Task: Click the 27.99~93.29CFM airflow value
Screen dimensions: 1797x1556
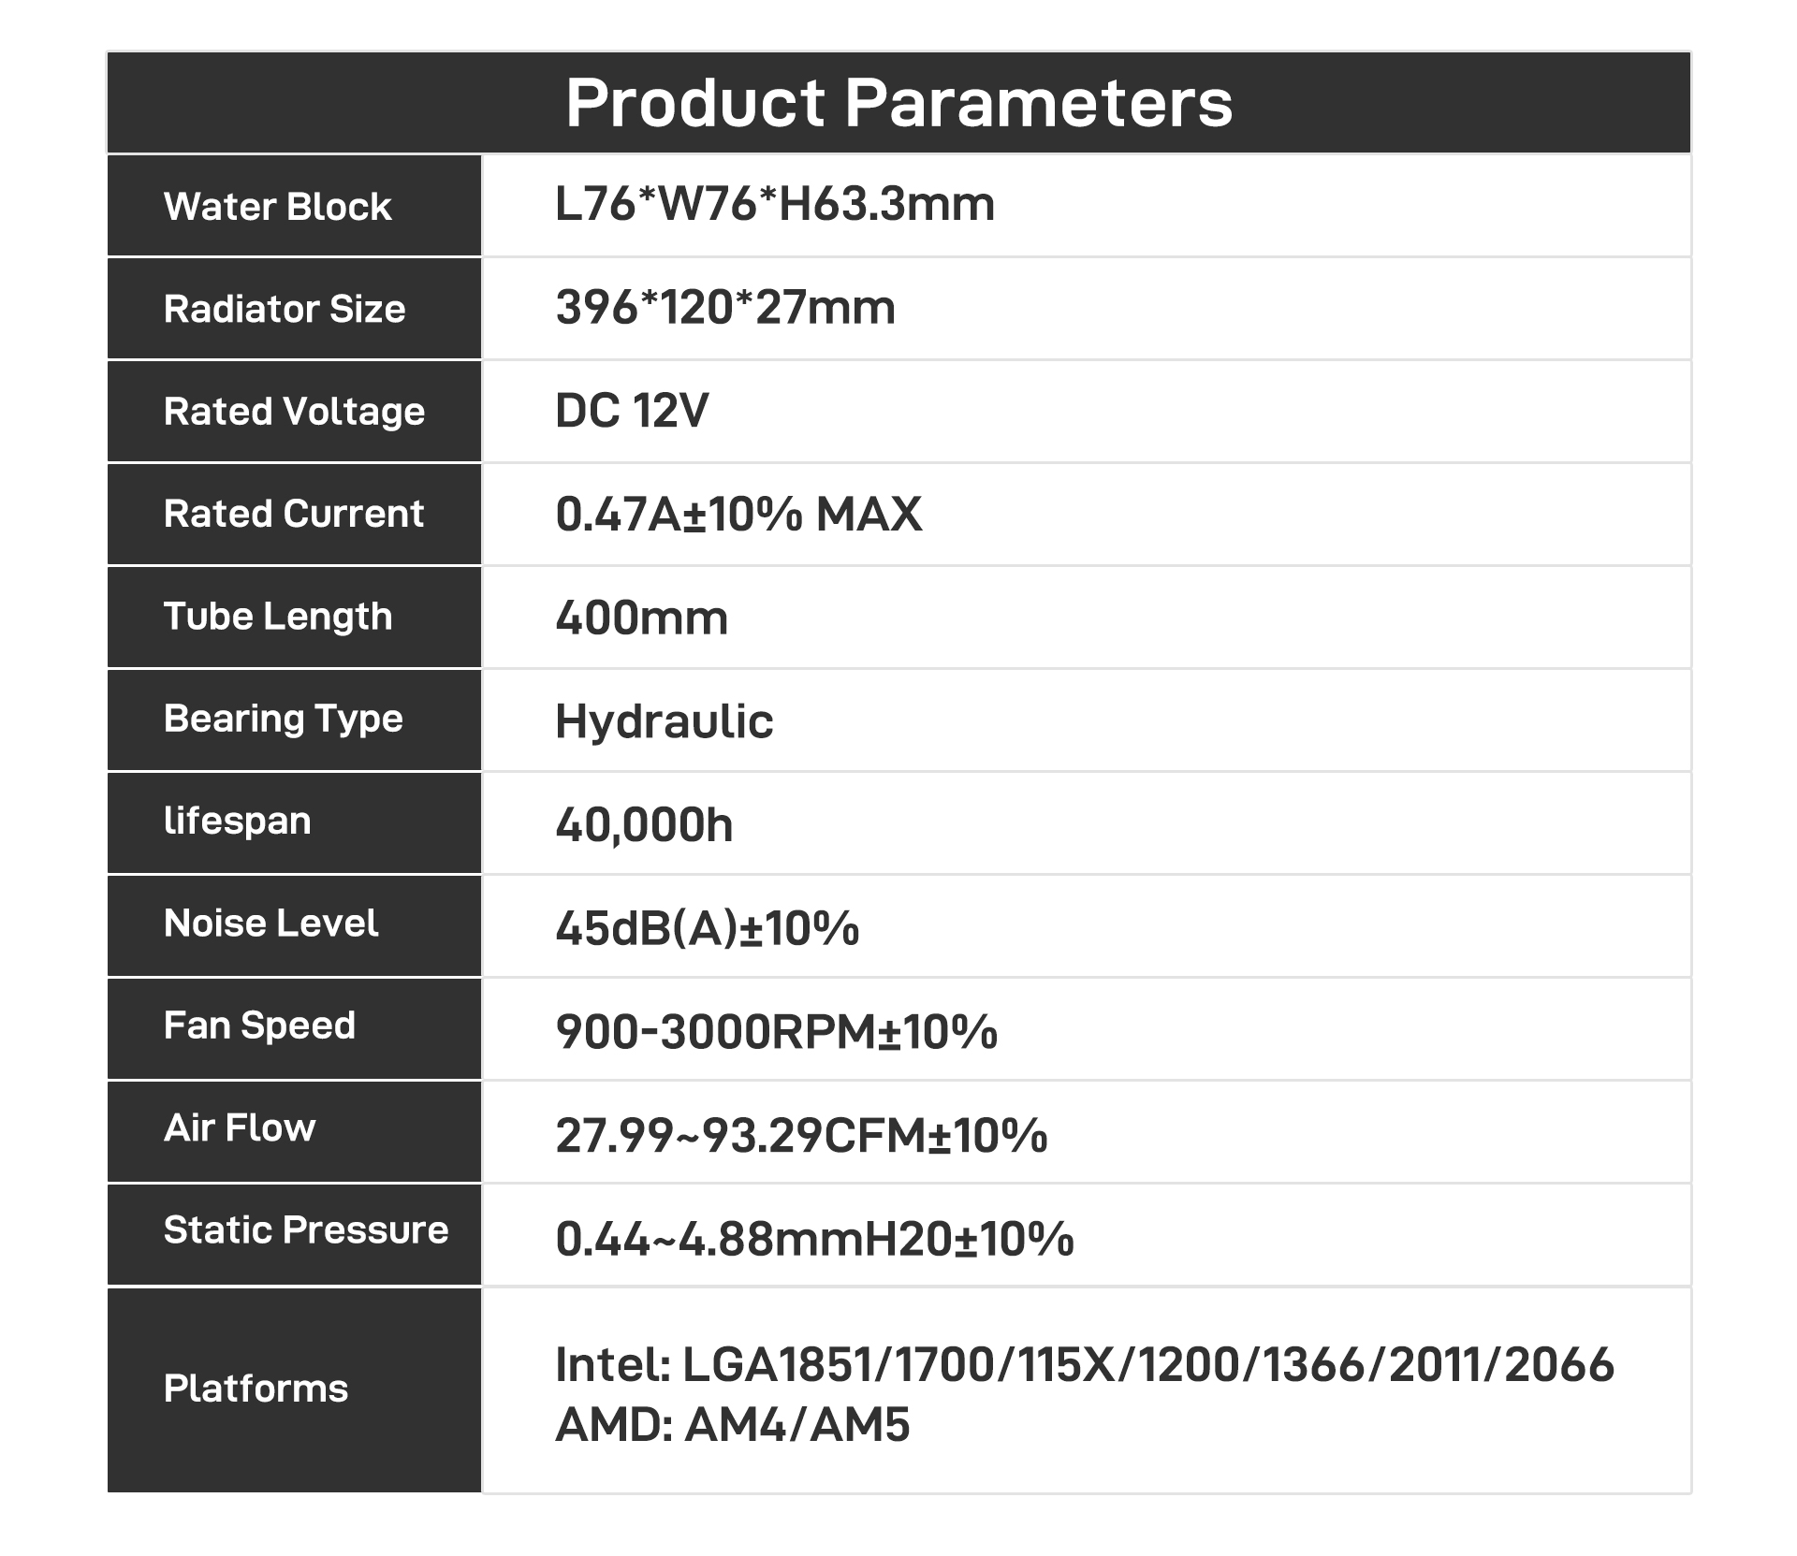Action: click(x=801, y=1135)
